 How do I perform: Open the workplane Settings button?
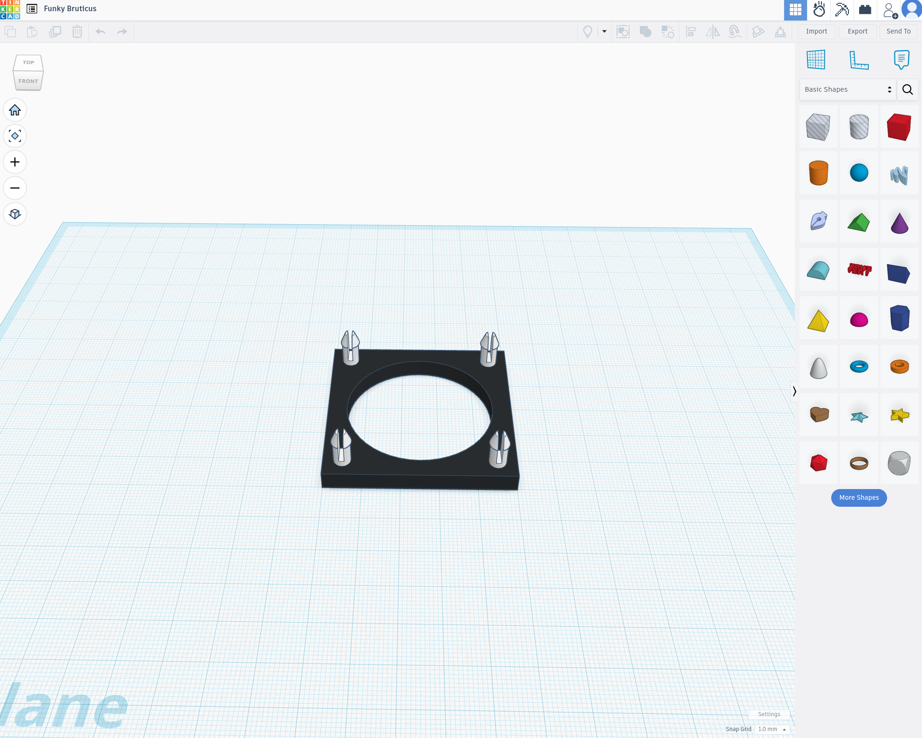click(769, 714)
